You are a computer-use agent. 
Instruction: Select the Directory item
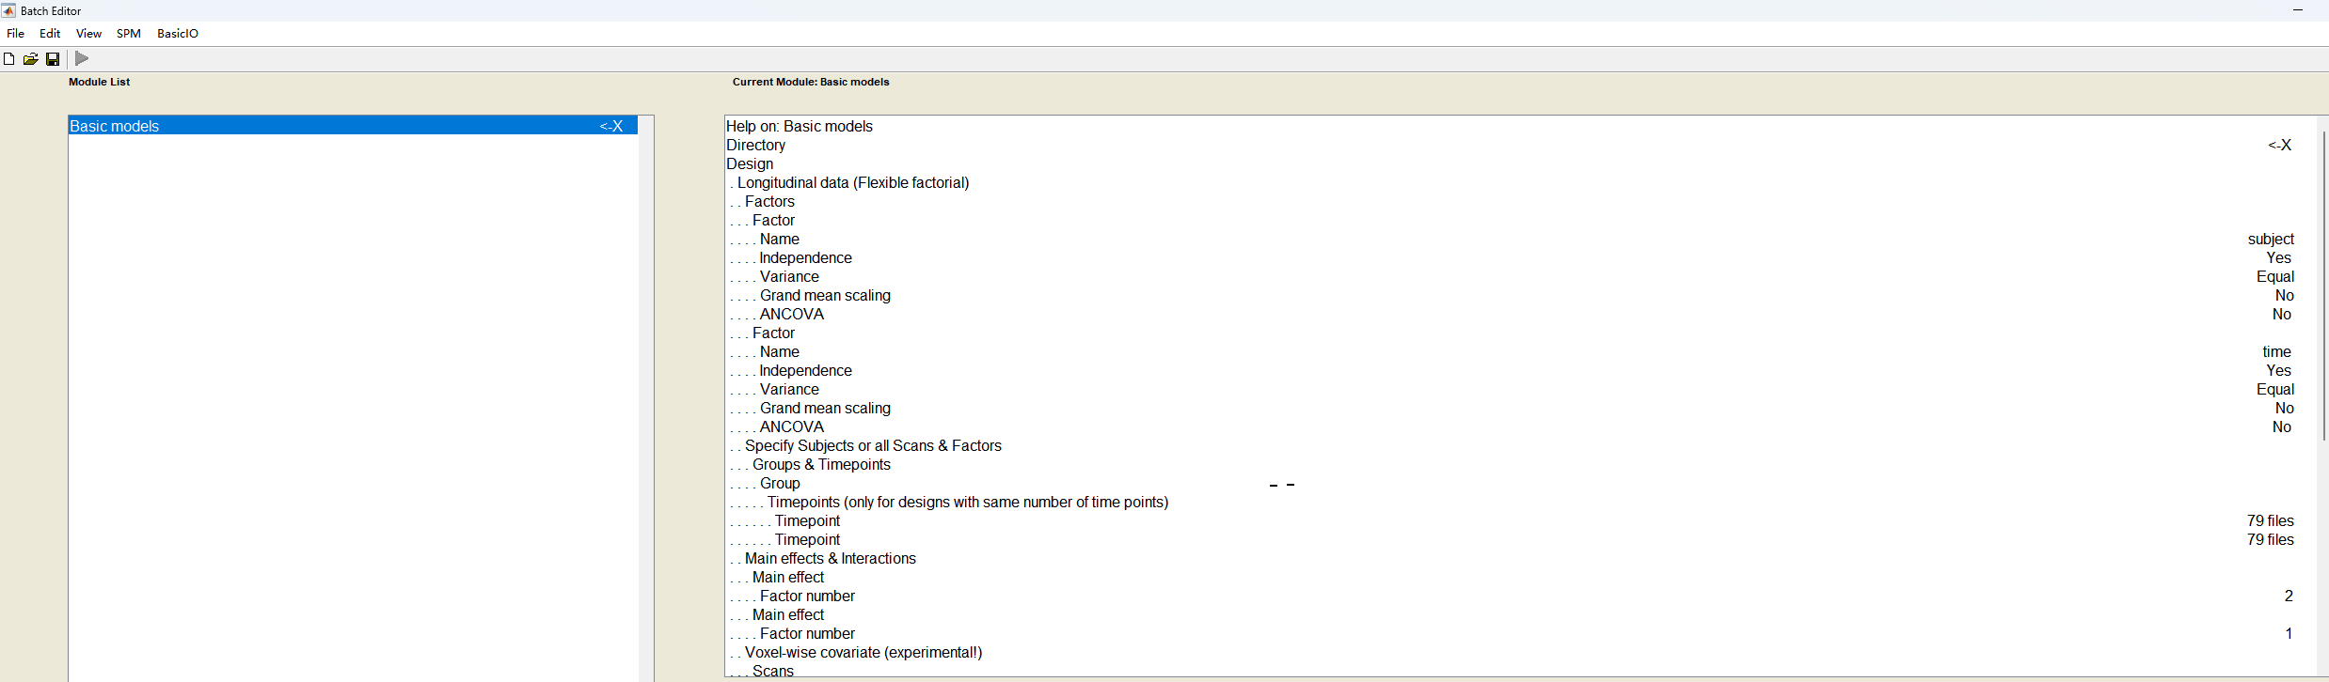755,146
